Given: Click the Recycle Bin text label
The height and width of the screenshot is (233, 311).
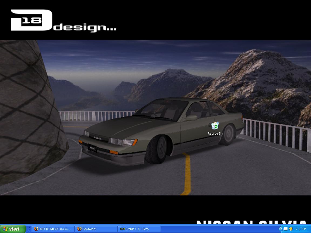Looking at the screenshot, I should click(x=215, y=133).
